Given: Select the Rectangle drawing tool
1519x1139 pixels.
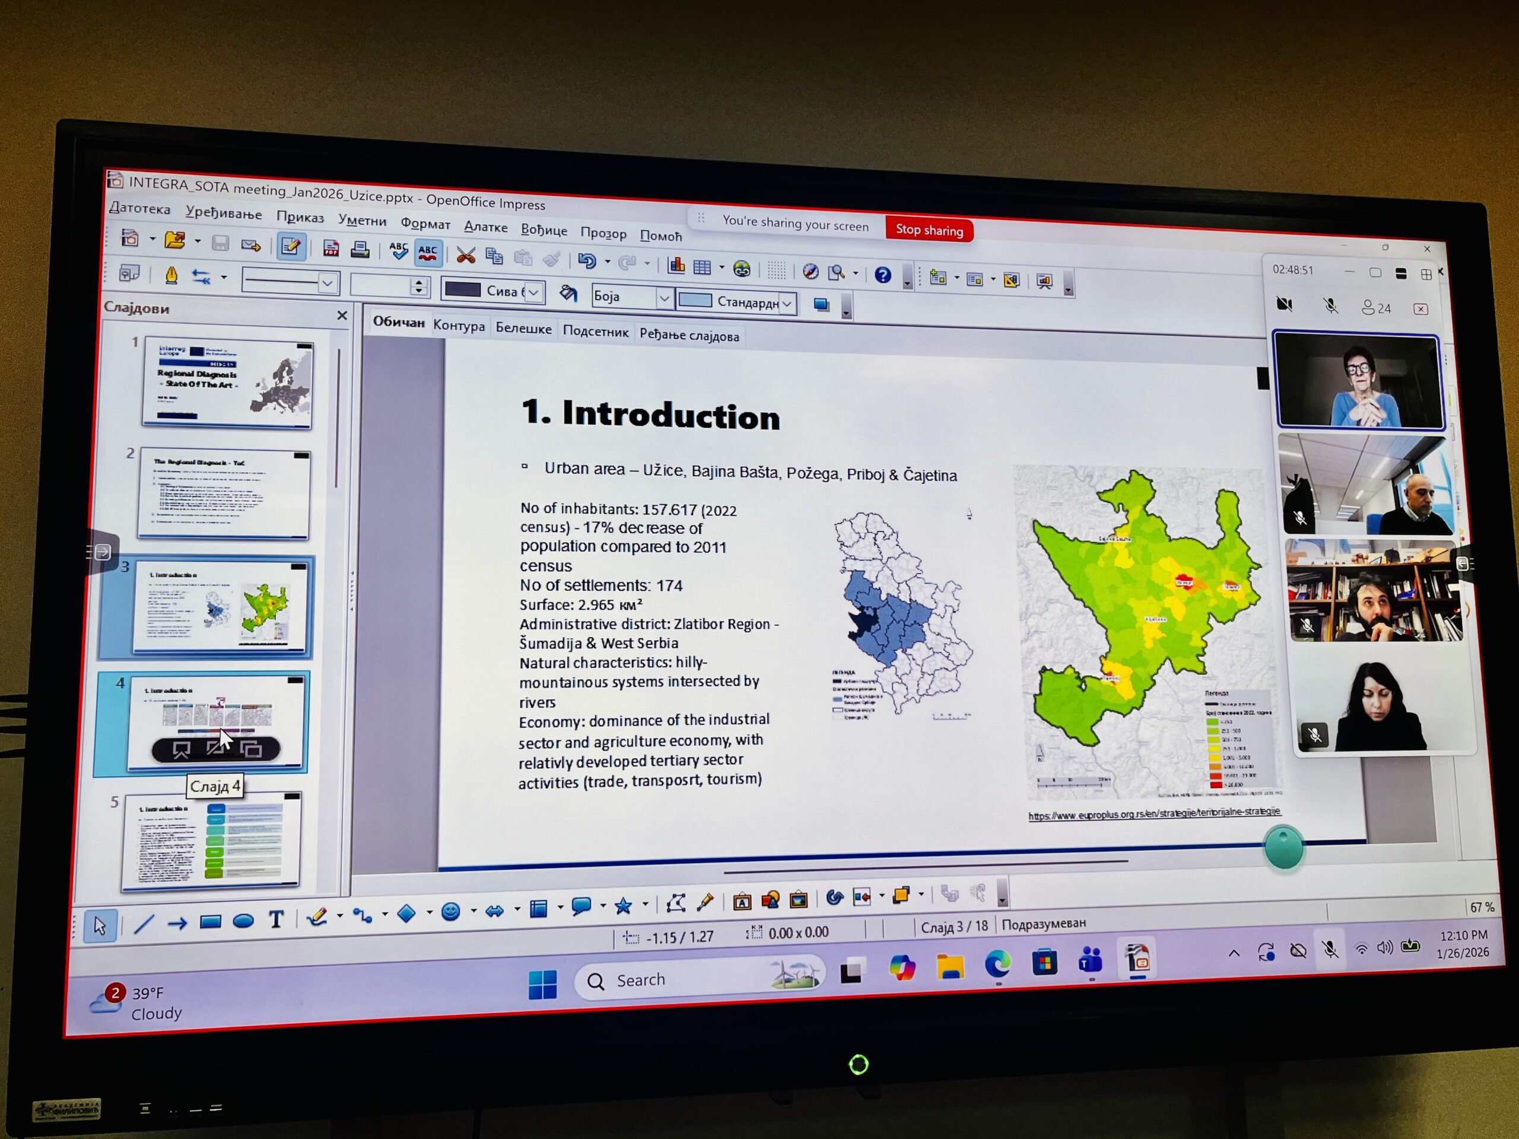Looking at the screenshot, I should pyautogui.click(x=210, y=921).
